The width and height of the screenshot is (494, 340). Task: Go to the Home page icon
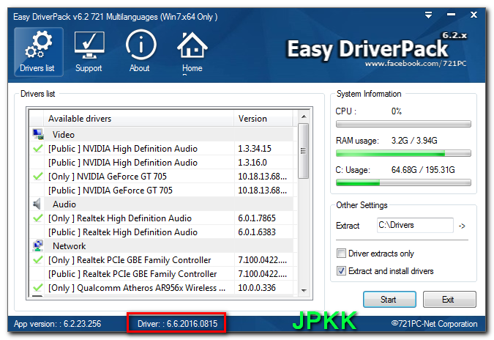(x=192, y=49)
